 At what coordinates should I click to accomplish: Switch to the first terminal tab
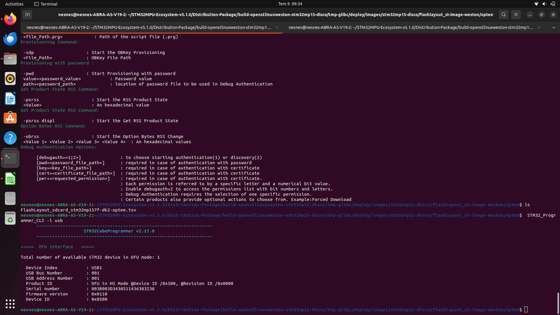[149, 27]
